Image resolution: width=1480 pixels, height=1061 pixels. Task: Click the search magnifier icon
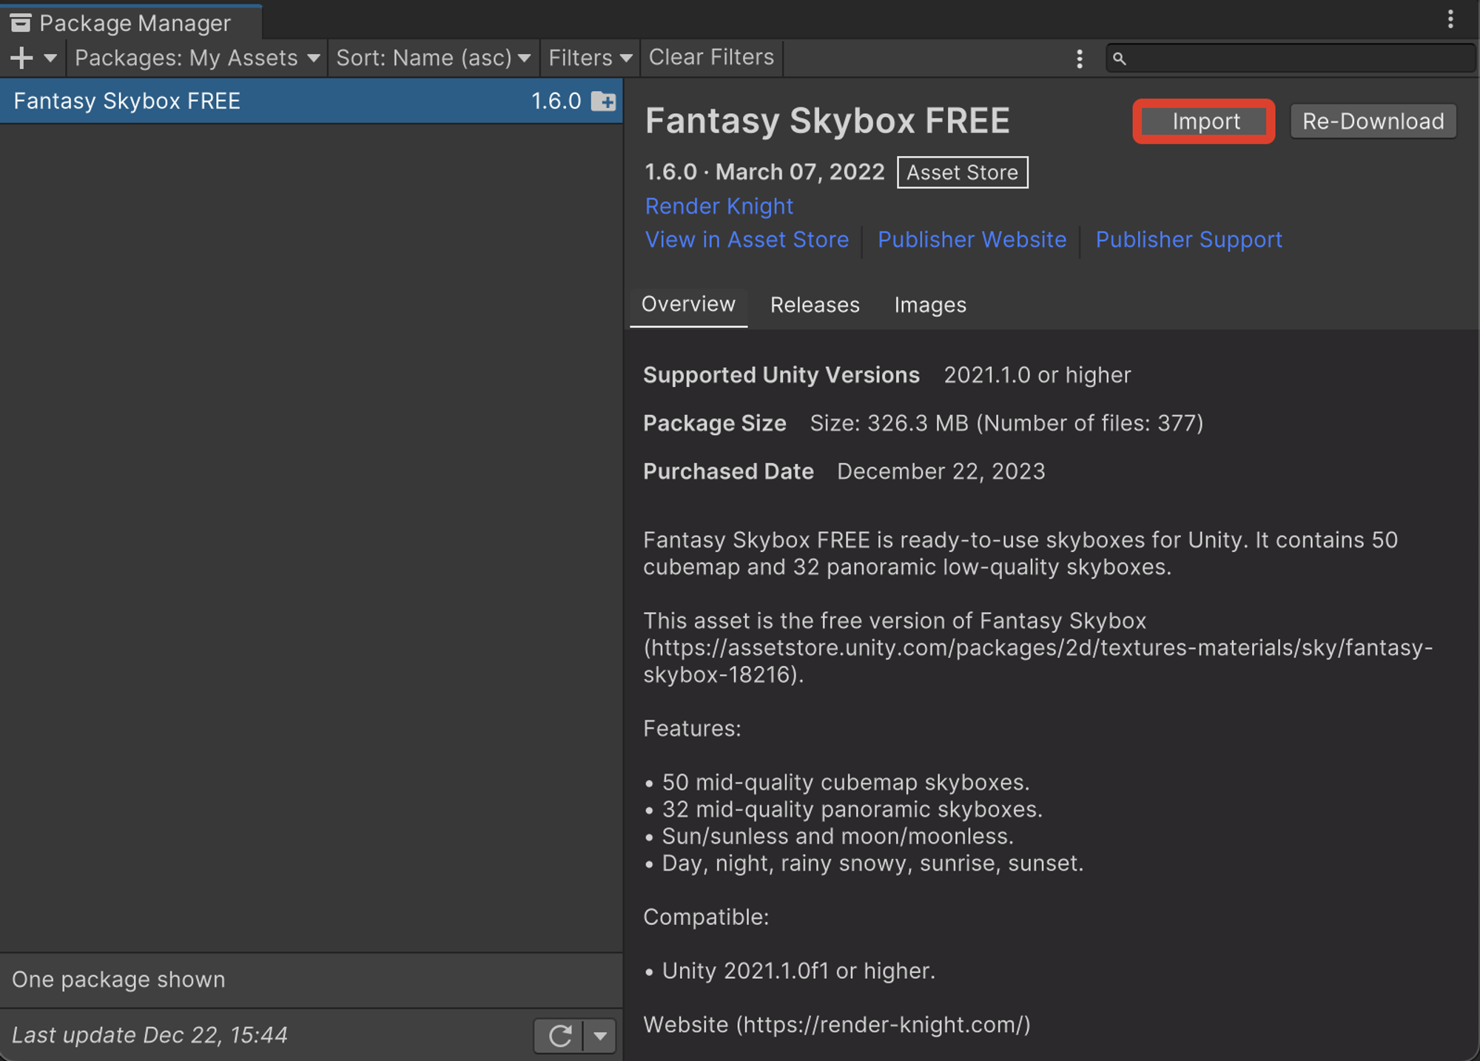click(1119, 58)
